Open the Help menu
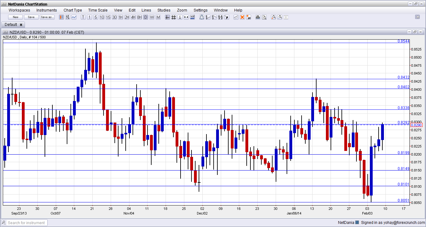This screenshot has width=426, height=227. [x=238, y=10]
